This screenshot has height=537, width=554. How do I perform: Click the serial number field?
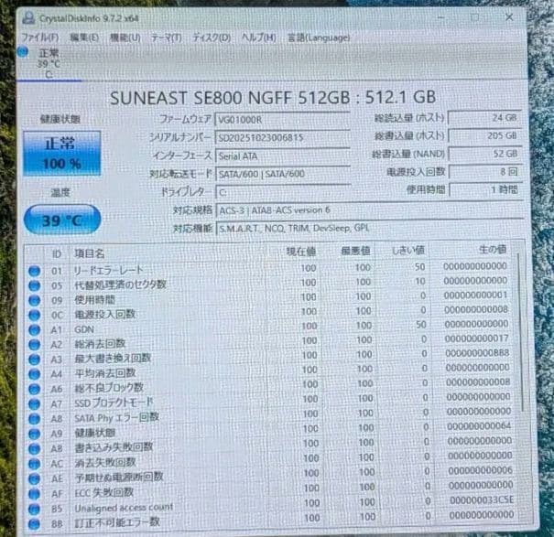coord(283,138)
